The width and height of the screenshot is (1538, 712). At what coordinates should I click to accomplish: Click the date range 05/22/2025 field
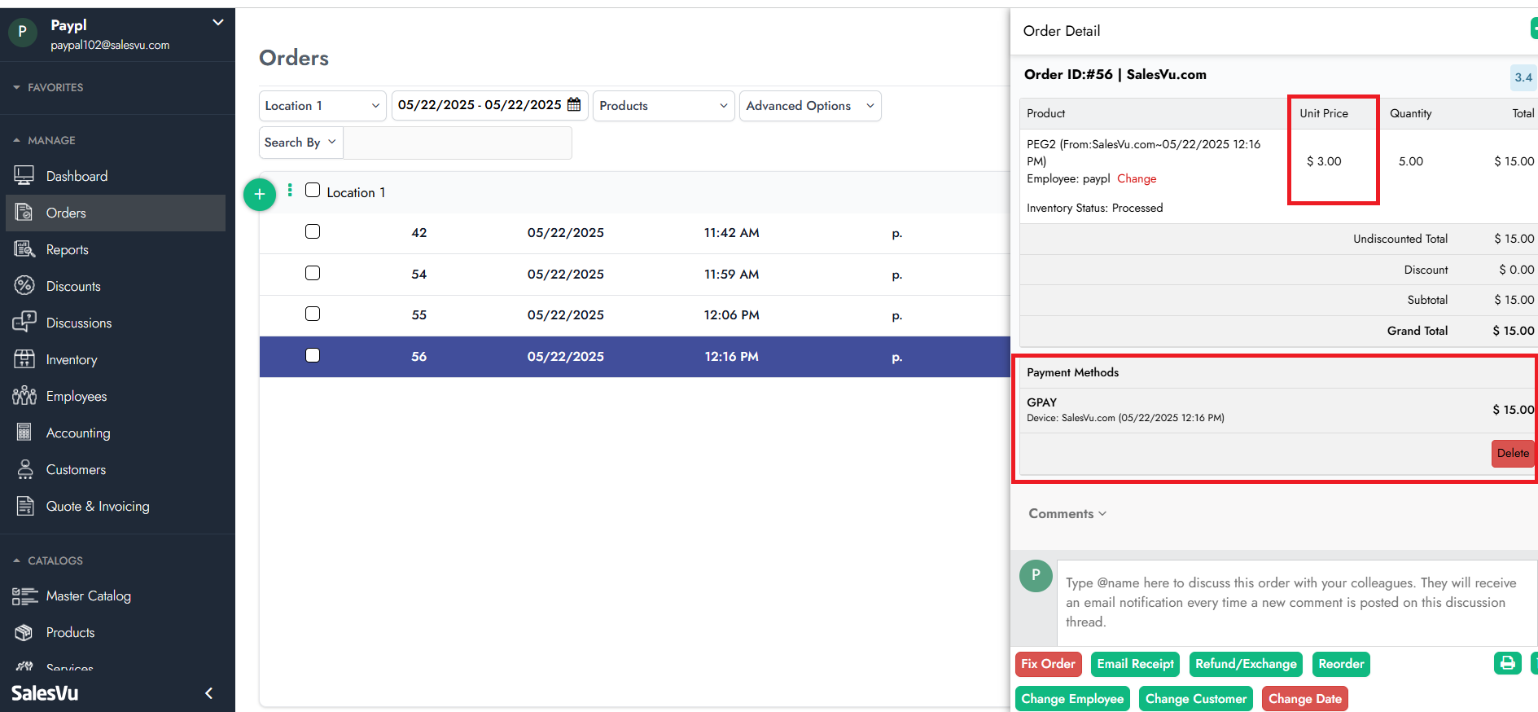[489, 106]
